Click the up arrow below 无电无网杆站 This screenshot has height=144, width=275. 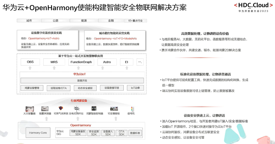pos(78,119)
